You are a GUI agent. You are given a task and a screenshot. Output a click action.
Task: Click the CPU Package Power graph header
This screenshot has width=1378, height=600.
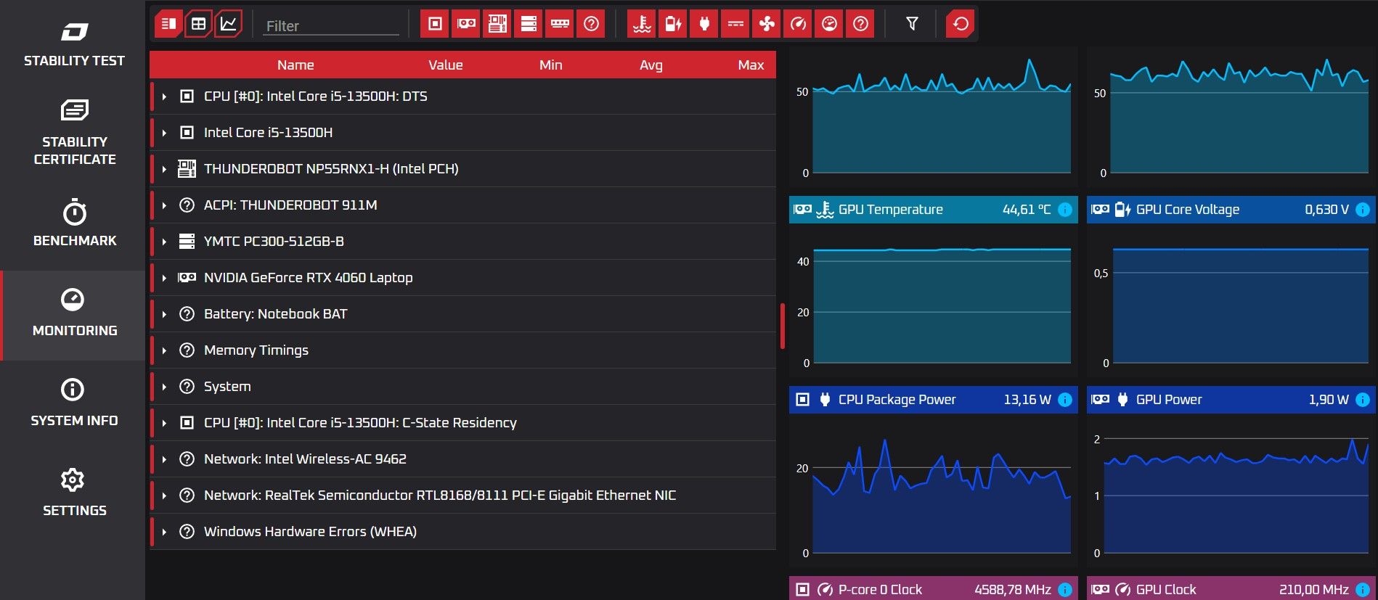(x=934, y=400)
